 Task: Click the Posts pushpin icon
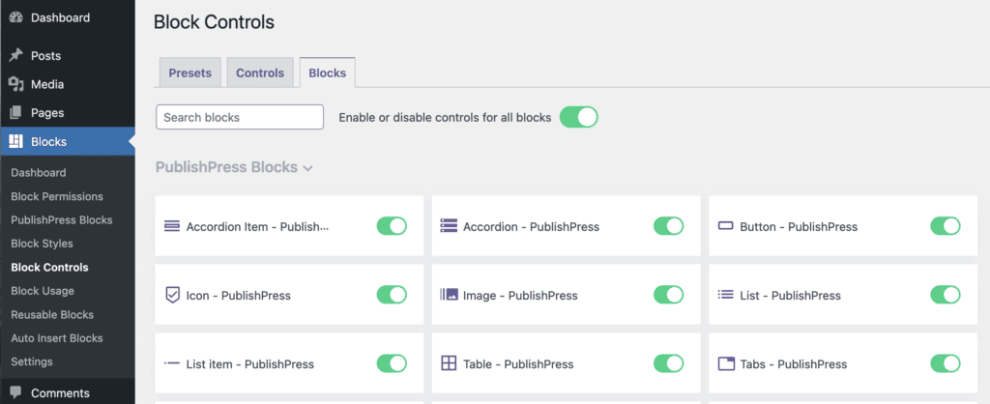tap(16, 55)
